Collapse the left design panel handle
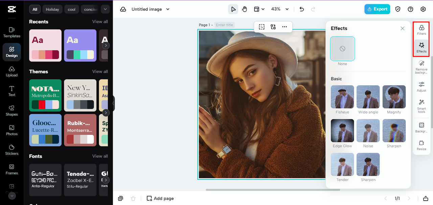Screen dimensions: 433x205 click(x=114, y=103)
